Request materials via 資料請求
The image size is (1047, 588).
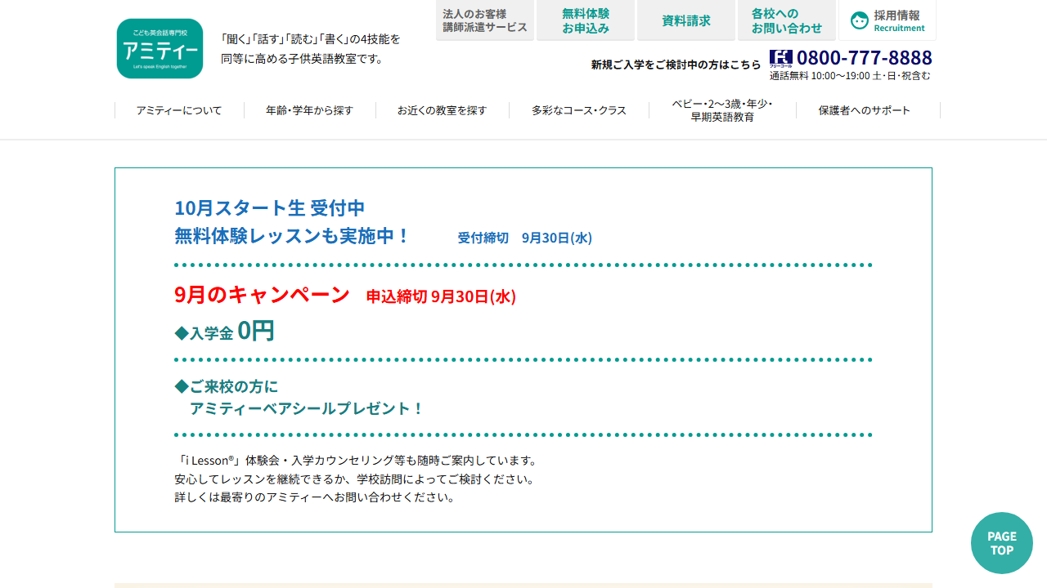(x=686, y=20)
